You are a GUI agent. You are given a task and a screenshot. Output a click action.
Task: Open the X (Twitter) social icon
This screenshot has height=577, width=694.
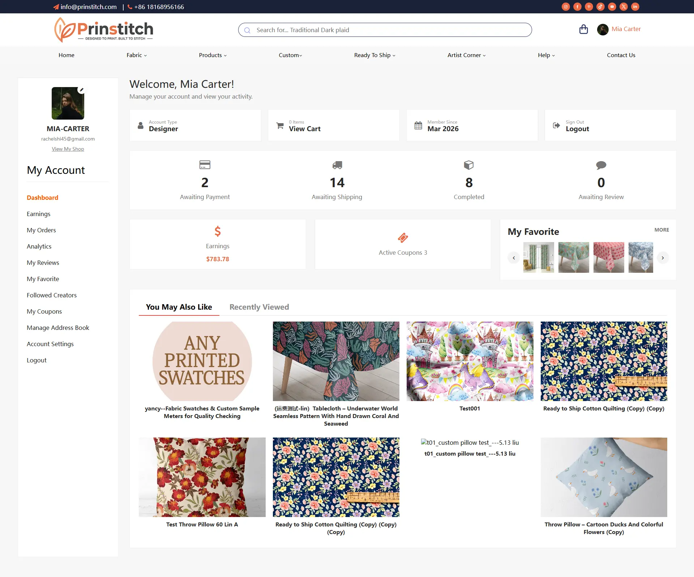[x=624, y=7]
